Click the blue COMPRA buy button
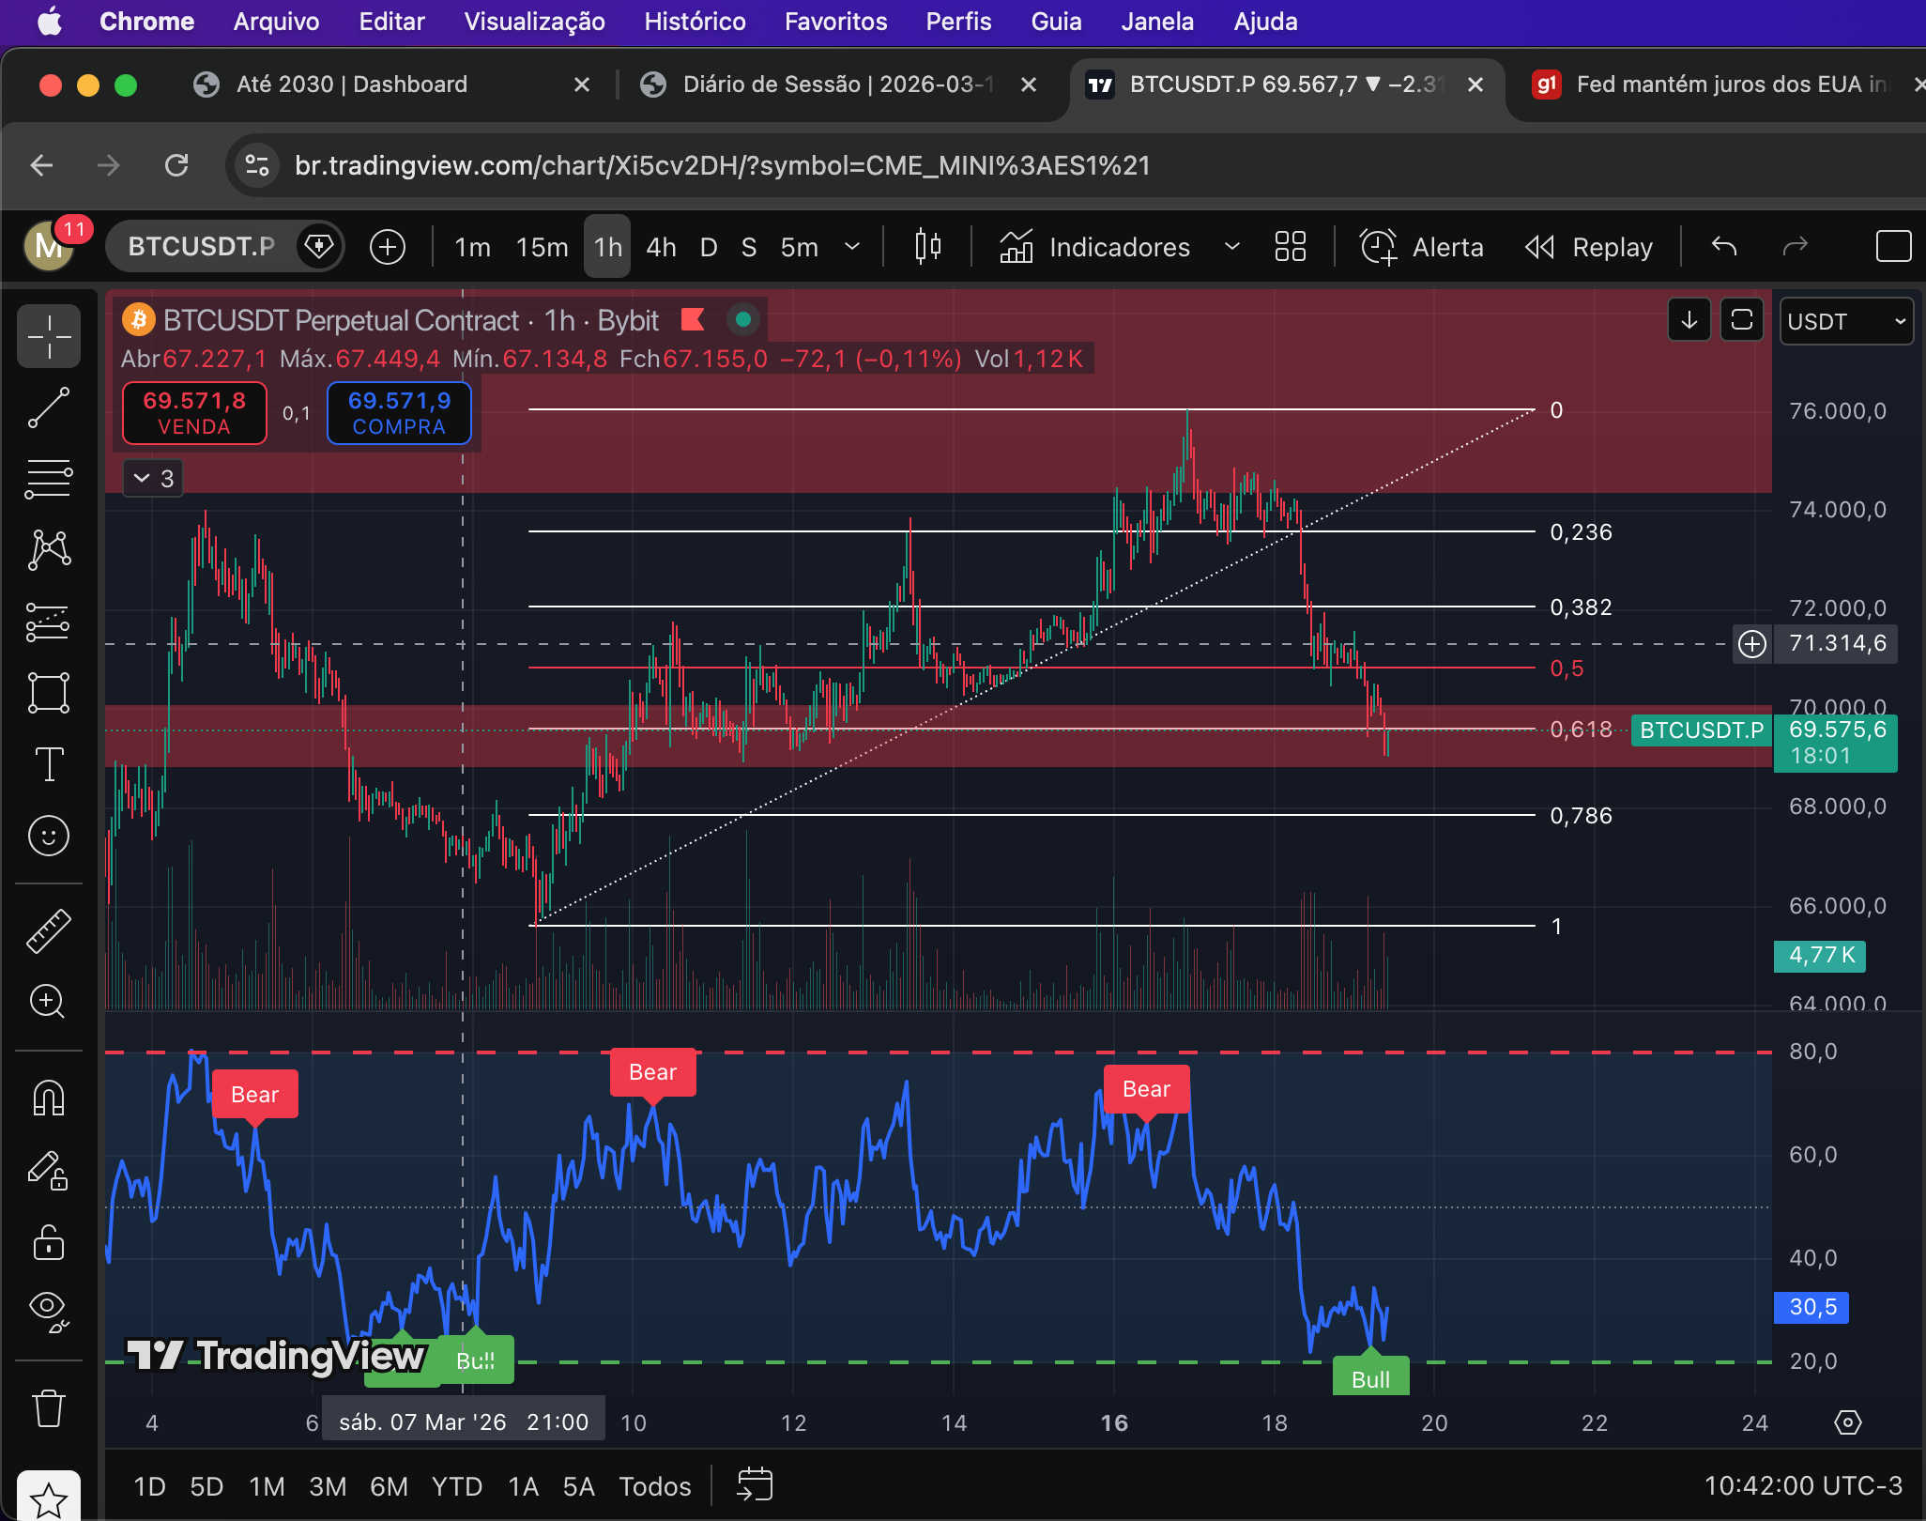 point(399,413)
